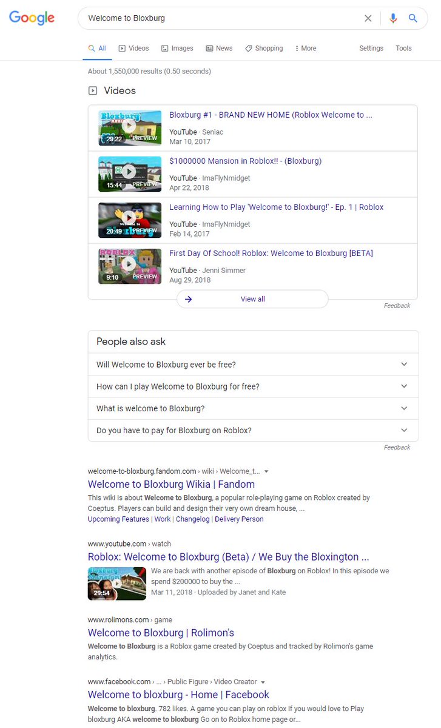Play the Learning How to Play thumbnail

point(130,220)
